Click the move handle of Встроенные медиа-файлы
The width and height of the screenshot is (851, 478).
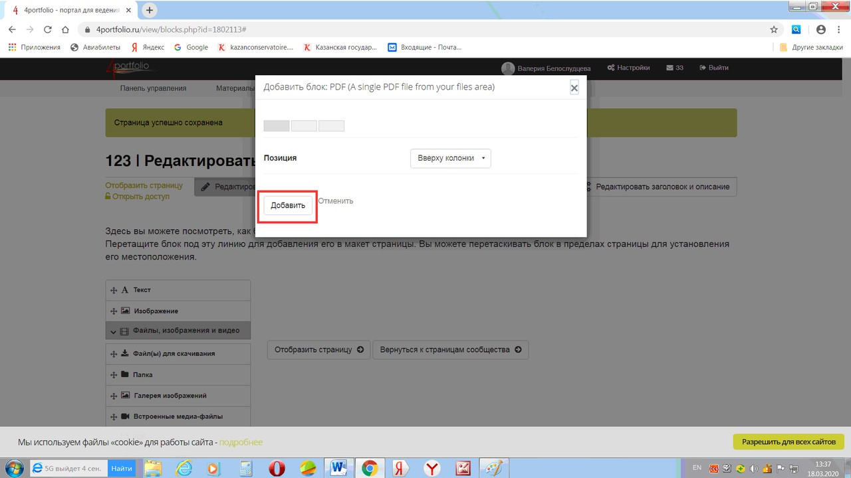[114, 416]
